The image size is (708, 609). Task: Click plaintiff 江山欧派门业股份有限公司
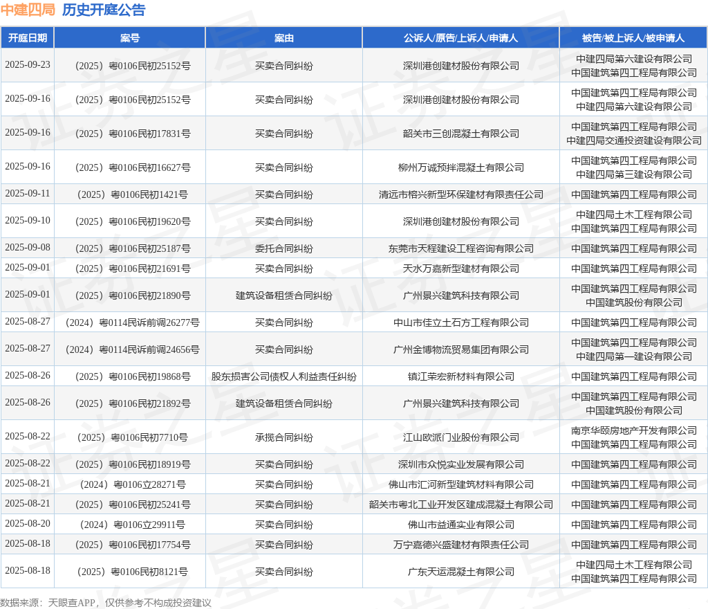coord(461,438)
